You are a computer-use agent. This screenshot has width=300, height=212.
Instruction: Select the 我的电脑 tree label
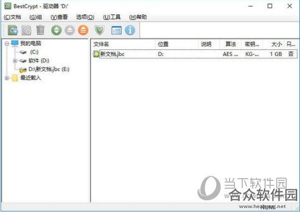coord(30,43)
